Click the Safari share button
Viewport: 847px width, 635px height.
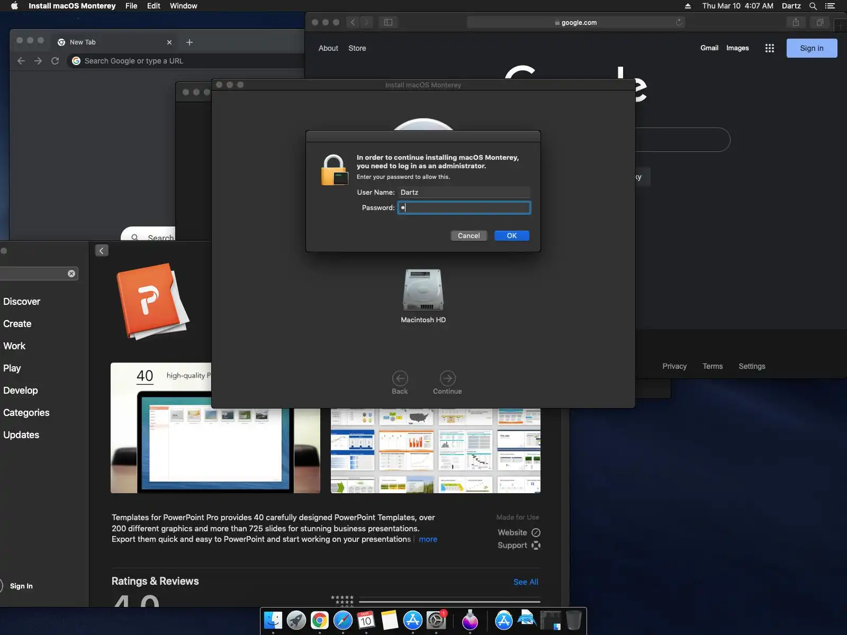click(796, 22)
